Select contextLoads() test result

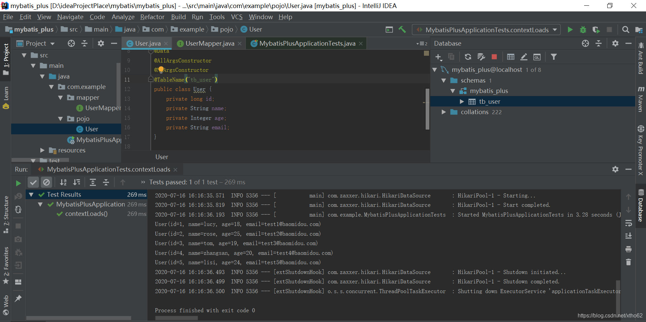86,214
